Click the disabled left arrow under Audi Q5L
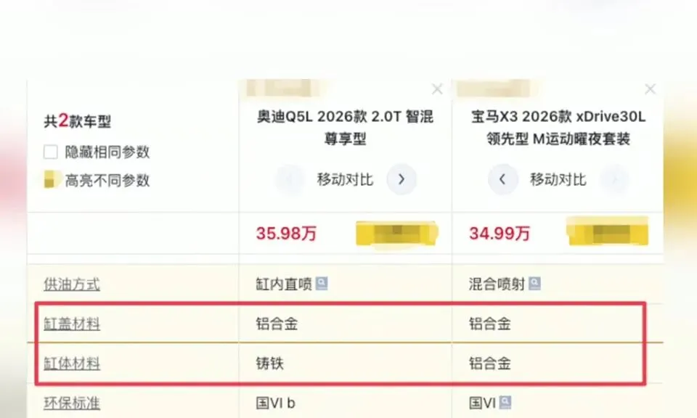Viewport: 697px width, 418px height. tap(290, 179)
